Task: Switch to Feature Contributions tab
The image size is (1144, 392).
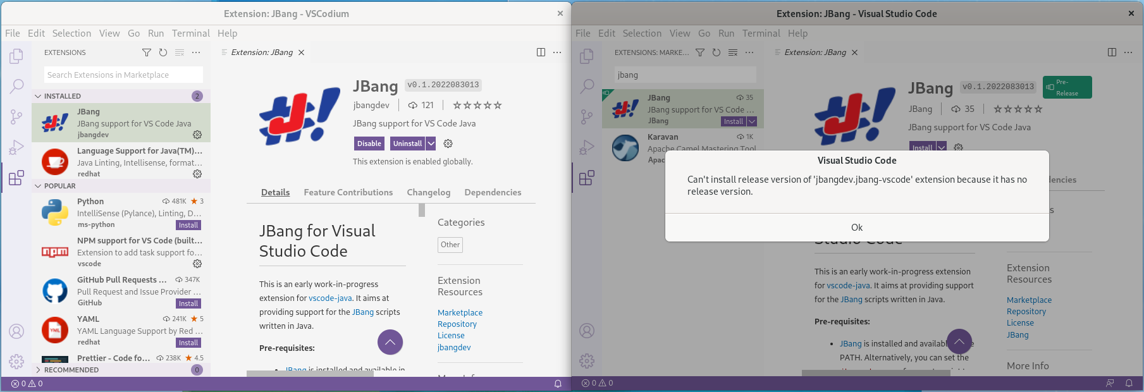Action: point(348,192)
